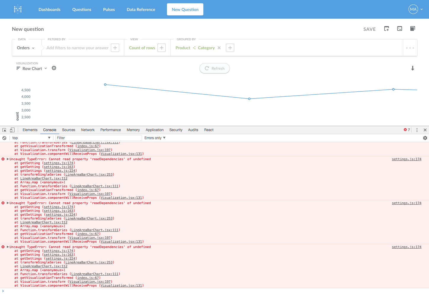This screenshot has height=294, width=429.
Task: Open visualization settings gear
Action: tap(54, 68)
